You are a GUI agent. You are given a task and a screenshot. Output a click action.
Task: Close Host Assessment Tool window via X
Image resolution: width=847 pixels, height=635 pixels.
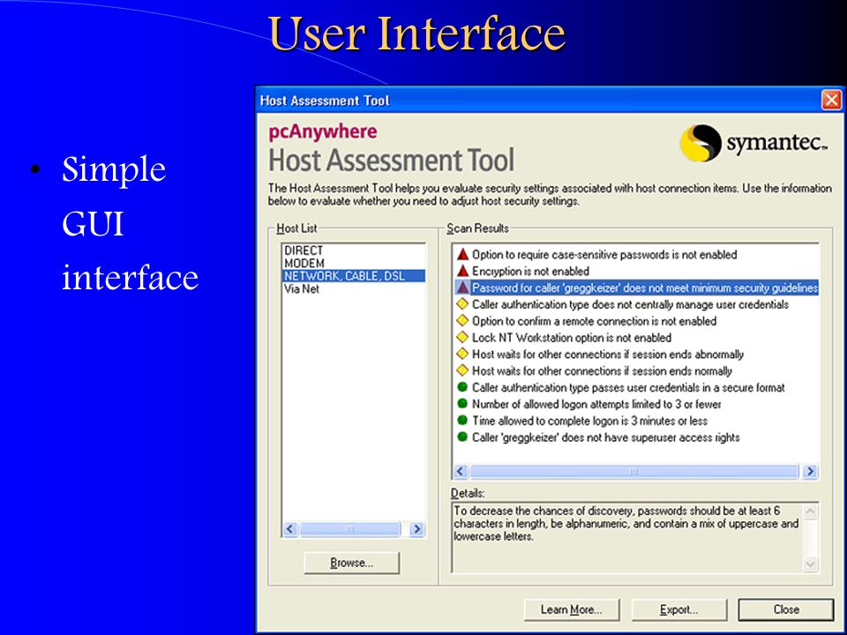pyautogui.click(x=831, y=101)
